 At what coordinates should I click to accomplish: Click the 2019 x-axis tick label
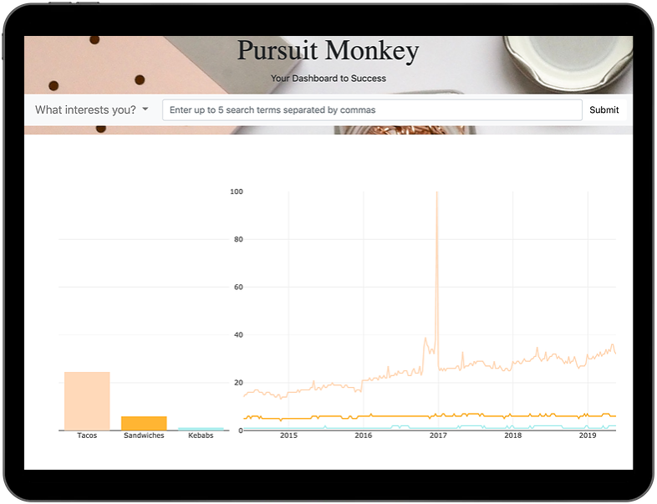point(588,435)
